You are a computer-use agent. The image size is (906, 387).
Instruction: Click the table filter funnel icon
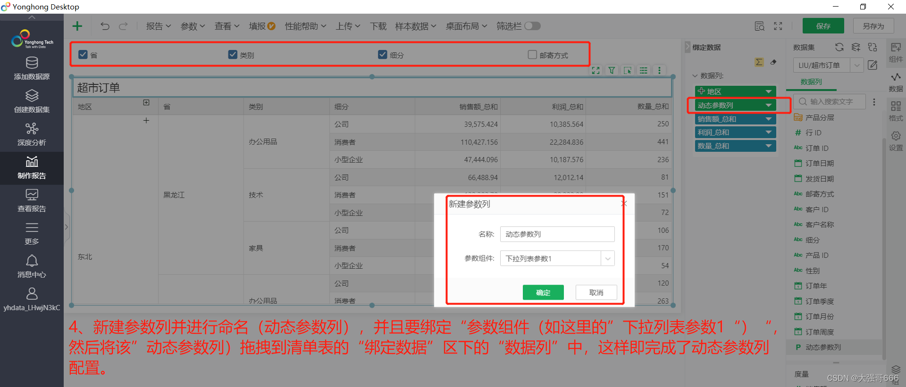612,70
